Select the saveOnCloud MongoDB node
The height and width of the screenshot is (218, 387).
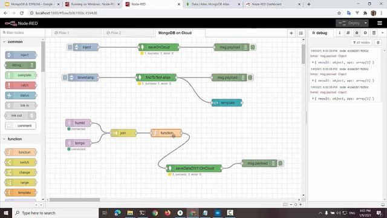coord(158,47)
